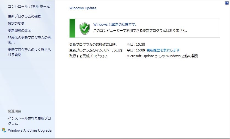Click the 関連項目 section header
The height and width of the screenshot is (139, 230).
[x=15, y=111]
